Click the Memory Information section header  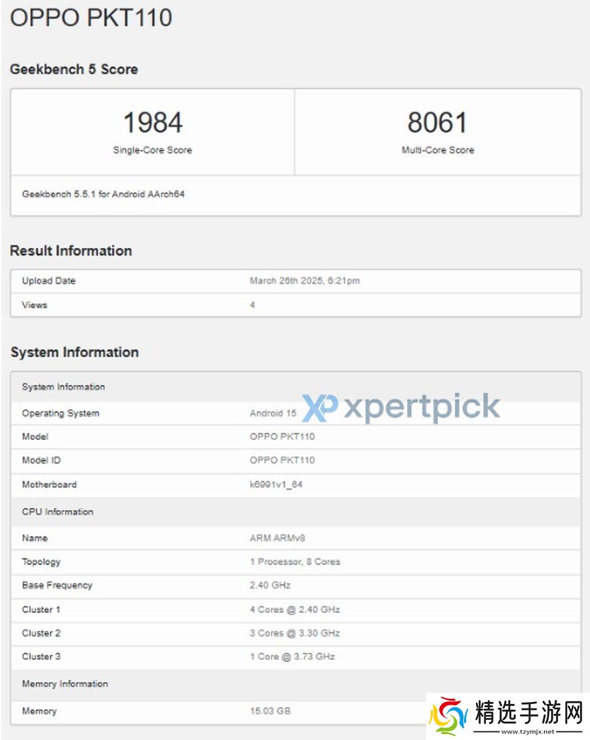point(65,684)
